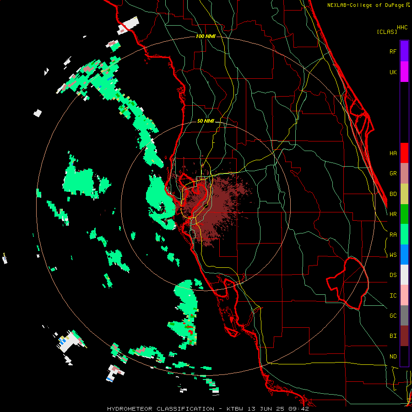Select the gray GC ground clutter swatch

pos(404,315)
